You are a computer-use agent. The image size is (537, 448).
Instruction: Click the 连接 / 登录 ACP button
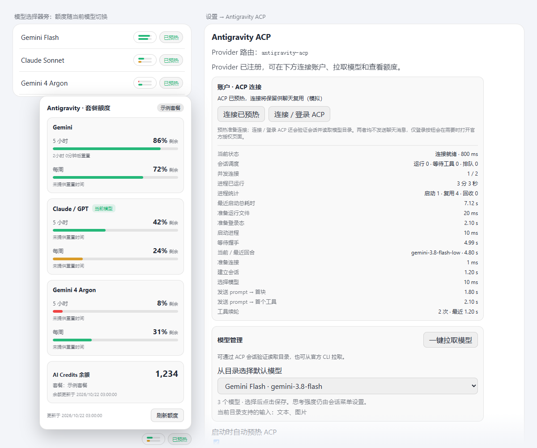299,114
